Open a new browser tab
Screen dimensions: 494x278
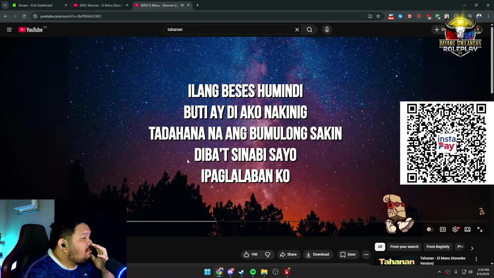coord(197,5)
